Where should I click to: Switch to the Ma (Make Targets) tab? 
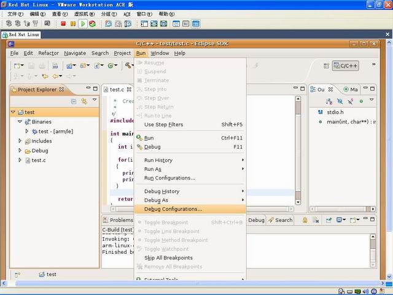click(351, 89)
